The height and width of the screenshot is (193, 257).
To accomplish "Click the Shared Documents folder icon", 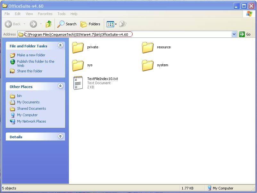I will pyautogui.click(x=12, y=109).
